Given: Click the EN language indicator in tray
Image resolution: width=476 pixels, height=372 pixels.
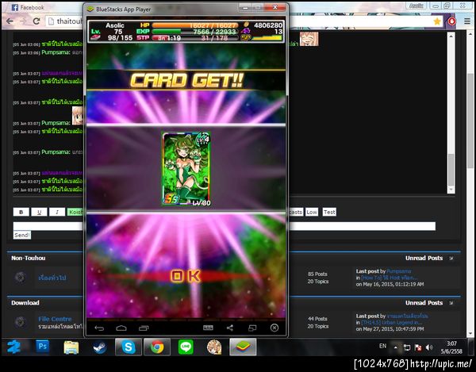Looking at the screenshot, I should coord(383,346).
